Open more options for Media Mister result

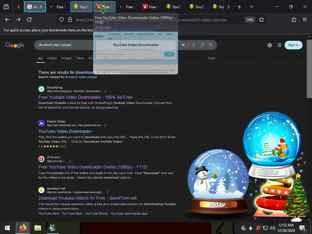coord(105,125)
